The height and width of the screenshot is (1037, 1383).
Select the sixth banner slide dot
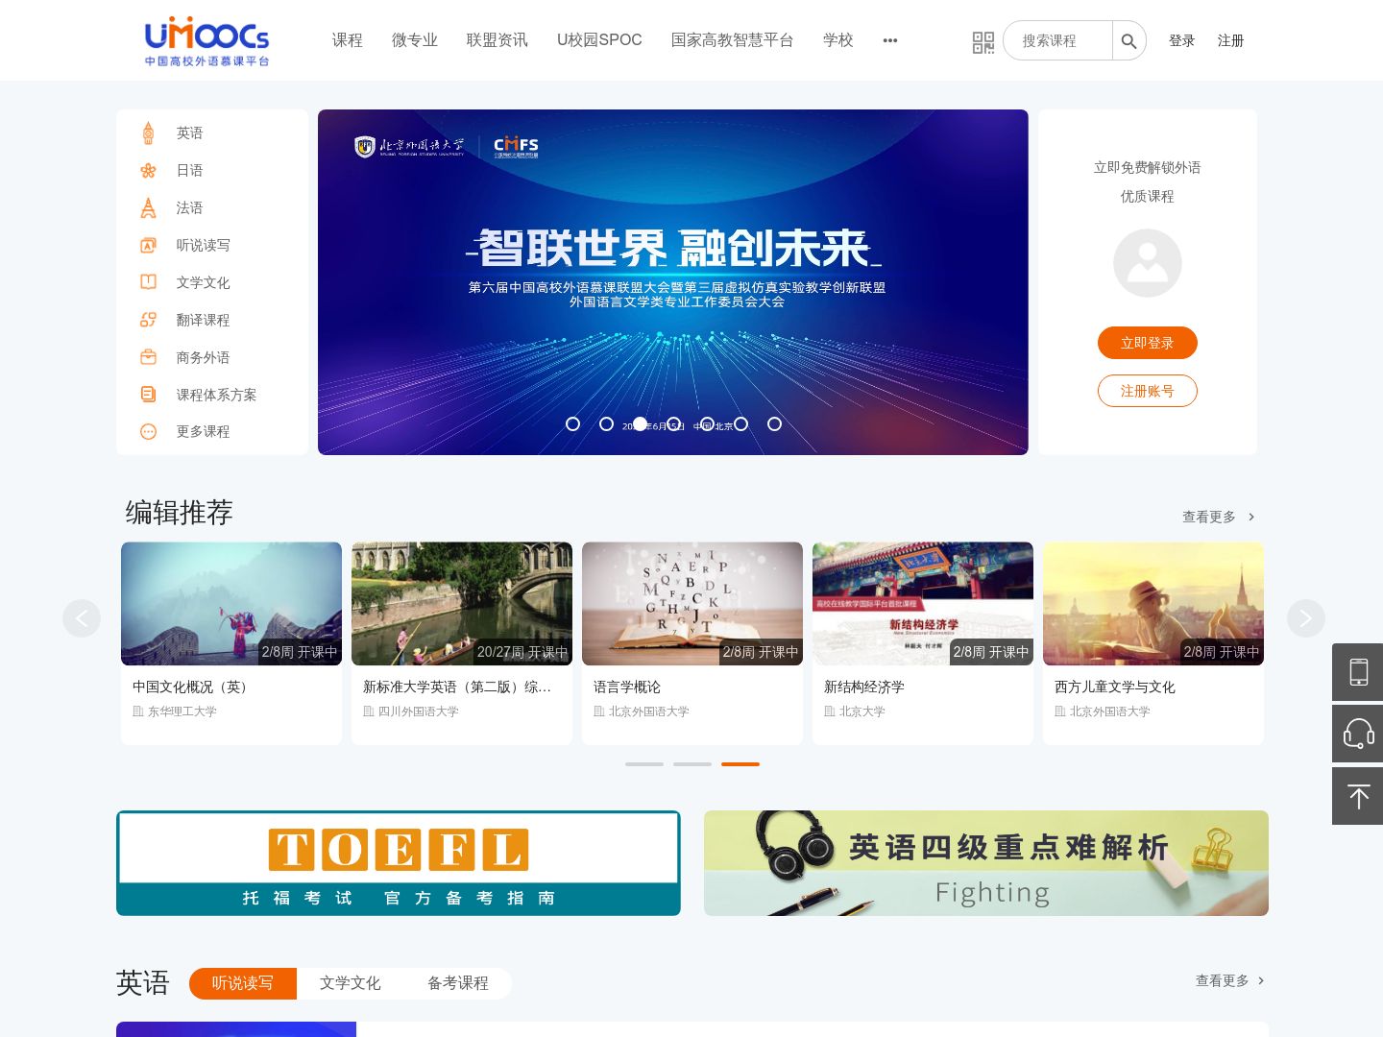click(x=740, y=423)
